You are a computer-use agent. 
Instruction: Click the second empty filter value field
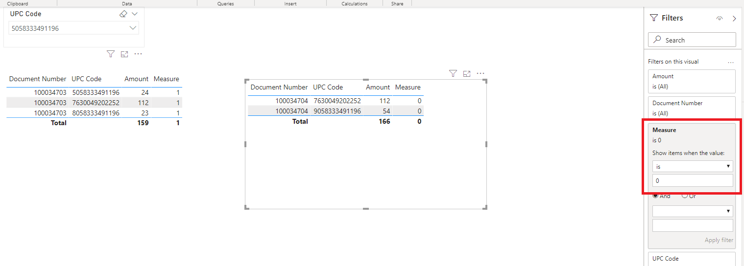(693, 225)
